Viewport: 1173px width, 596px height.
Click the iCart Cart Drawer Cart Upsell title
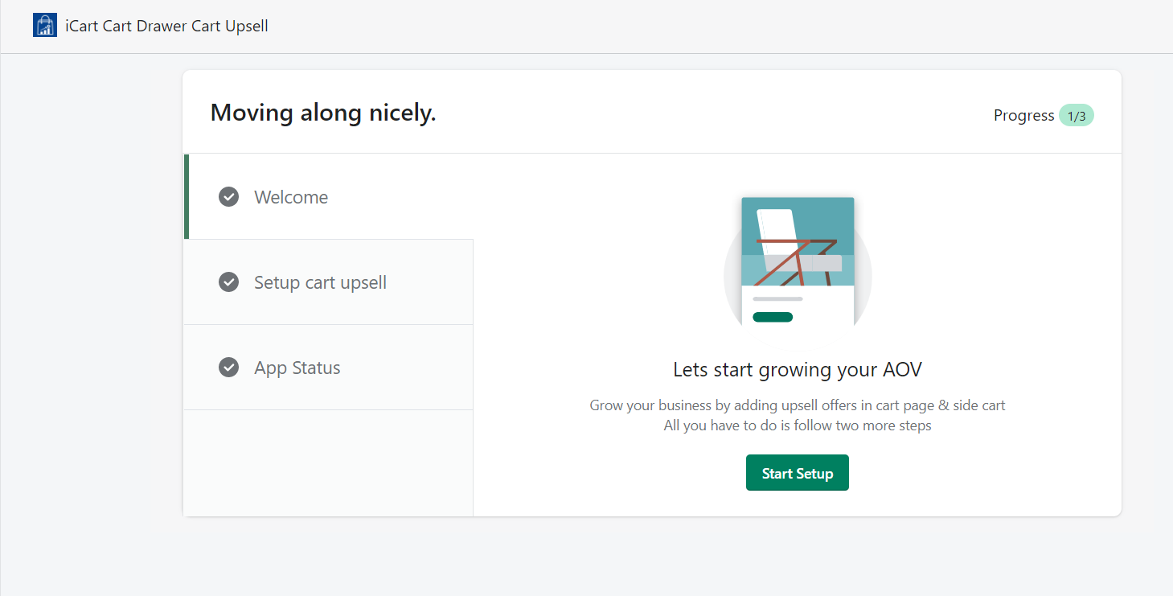pos(167,26)
